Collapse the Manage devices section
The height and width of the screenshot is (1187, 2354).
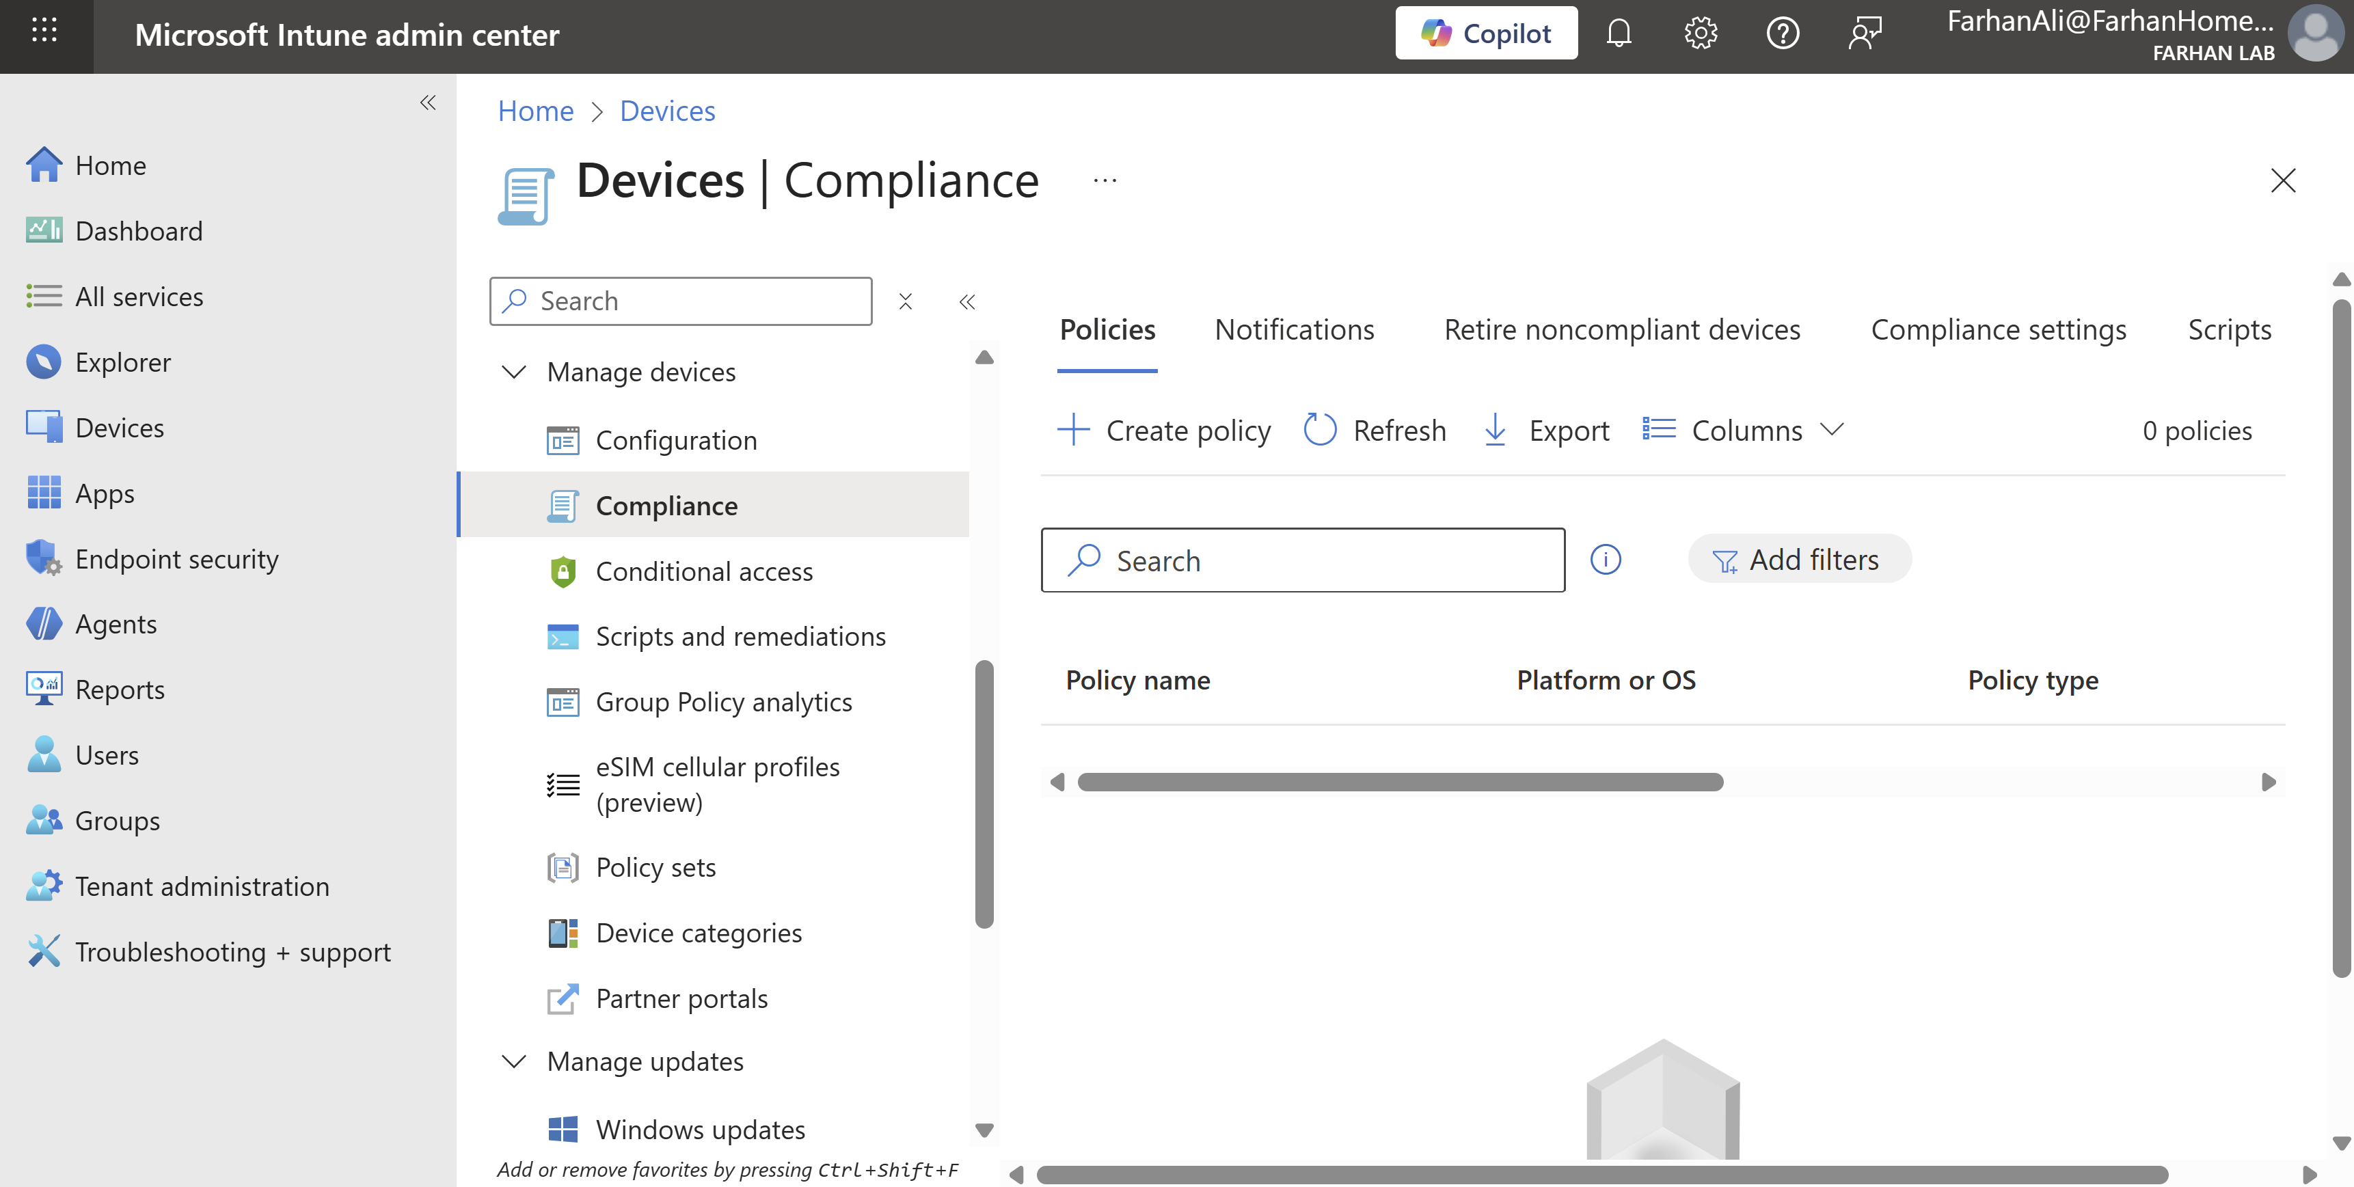[515, 372]
